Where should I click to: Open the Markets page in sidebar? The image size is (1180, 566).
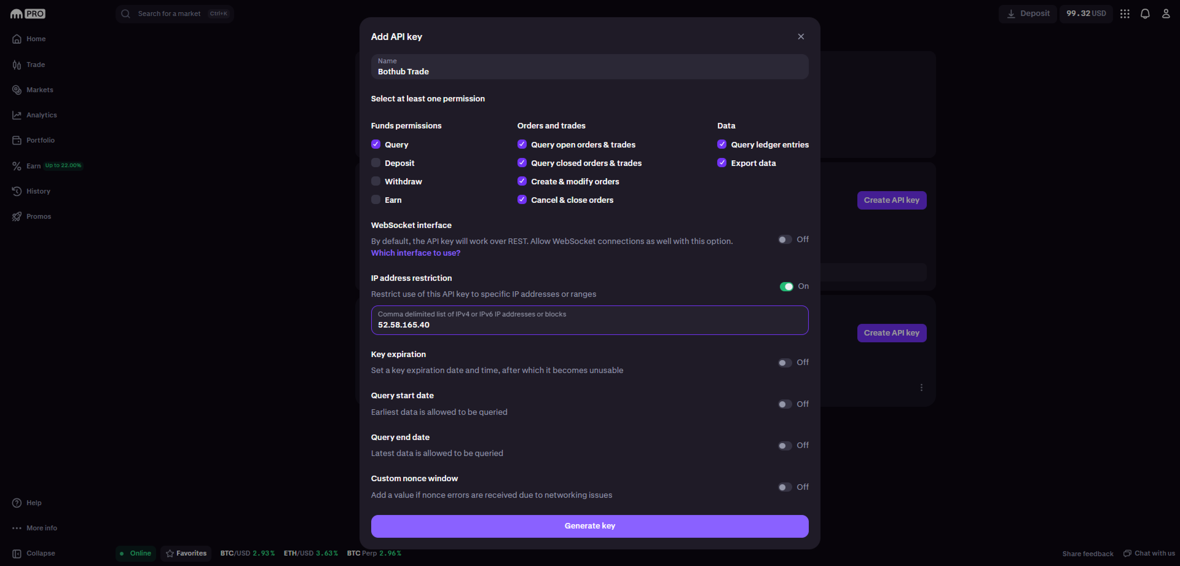click(39, 90)
